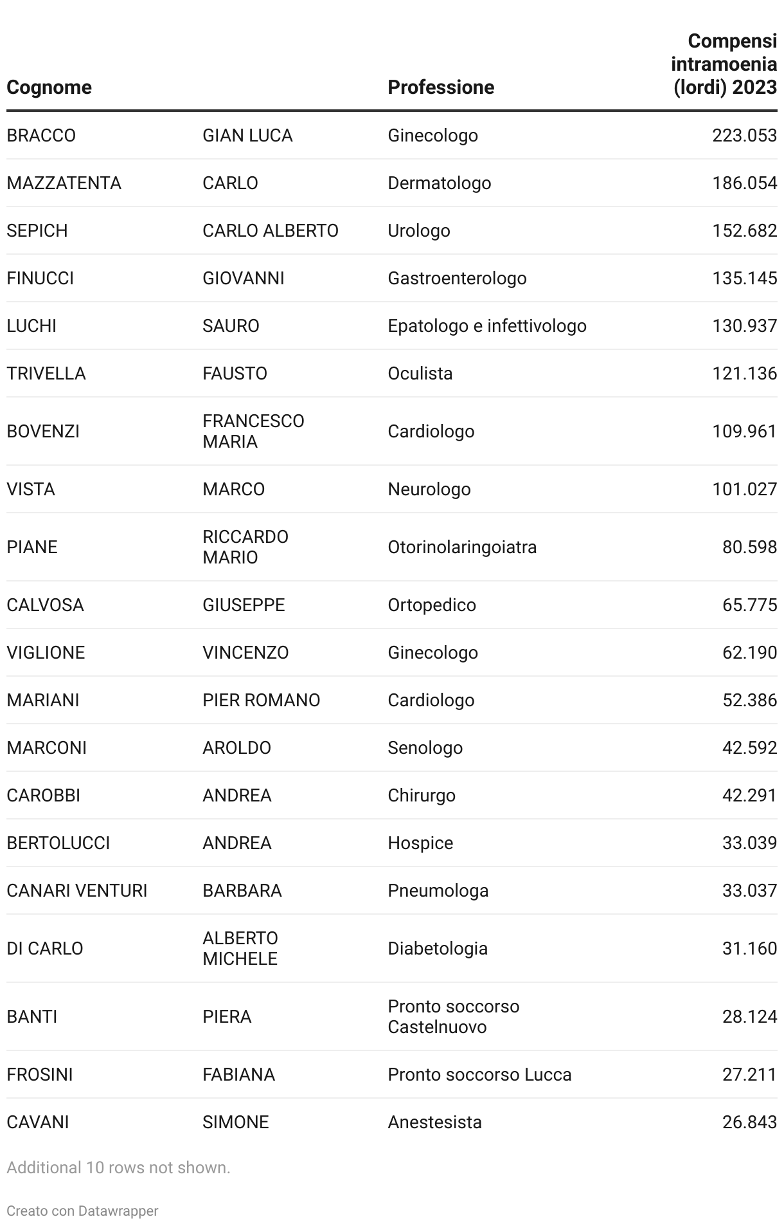Screen dimensions: 784x1226
Task: Click the Anestesista profession cell
Action: (x=434, y=1122)
